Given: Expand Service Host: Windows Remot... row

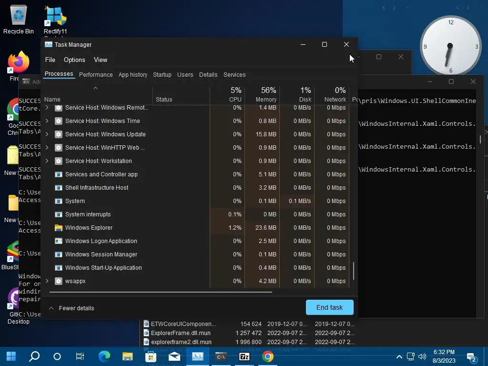Looking at the screenshot, I should click(x=47, y=108).
